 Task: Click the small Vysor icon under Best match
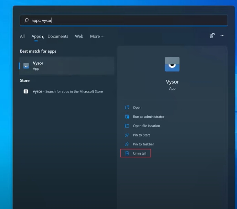[x=26, y=66]
